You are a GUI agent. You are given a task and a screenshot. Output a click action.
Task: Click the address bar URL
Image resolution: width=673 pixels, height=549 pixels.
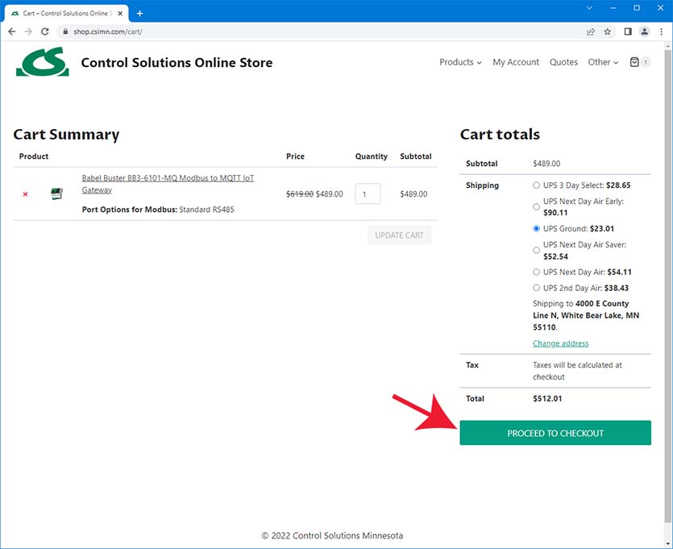(x=108, y=31)
